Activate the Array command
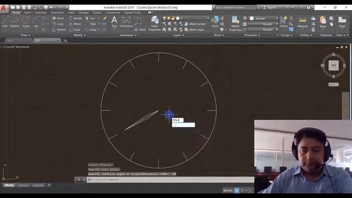Screen dimensions: 352x198 pyautogui.click(x=91, y=29)
